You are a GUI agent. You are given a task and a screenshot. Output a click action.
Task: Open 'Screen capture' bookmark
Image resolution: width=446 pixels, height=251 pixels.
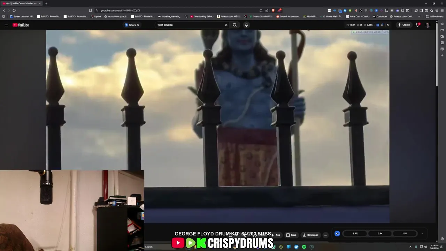click(22, 16)
